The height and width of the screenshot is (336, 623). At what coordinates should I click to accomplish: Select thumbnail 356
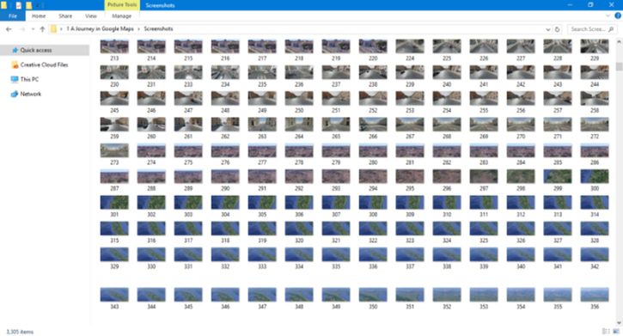click(x=595, y=295)
